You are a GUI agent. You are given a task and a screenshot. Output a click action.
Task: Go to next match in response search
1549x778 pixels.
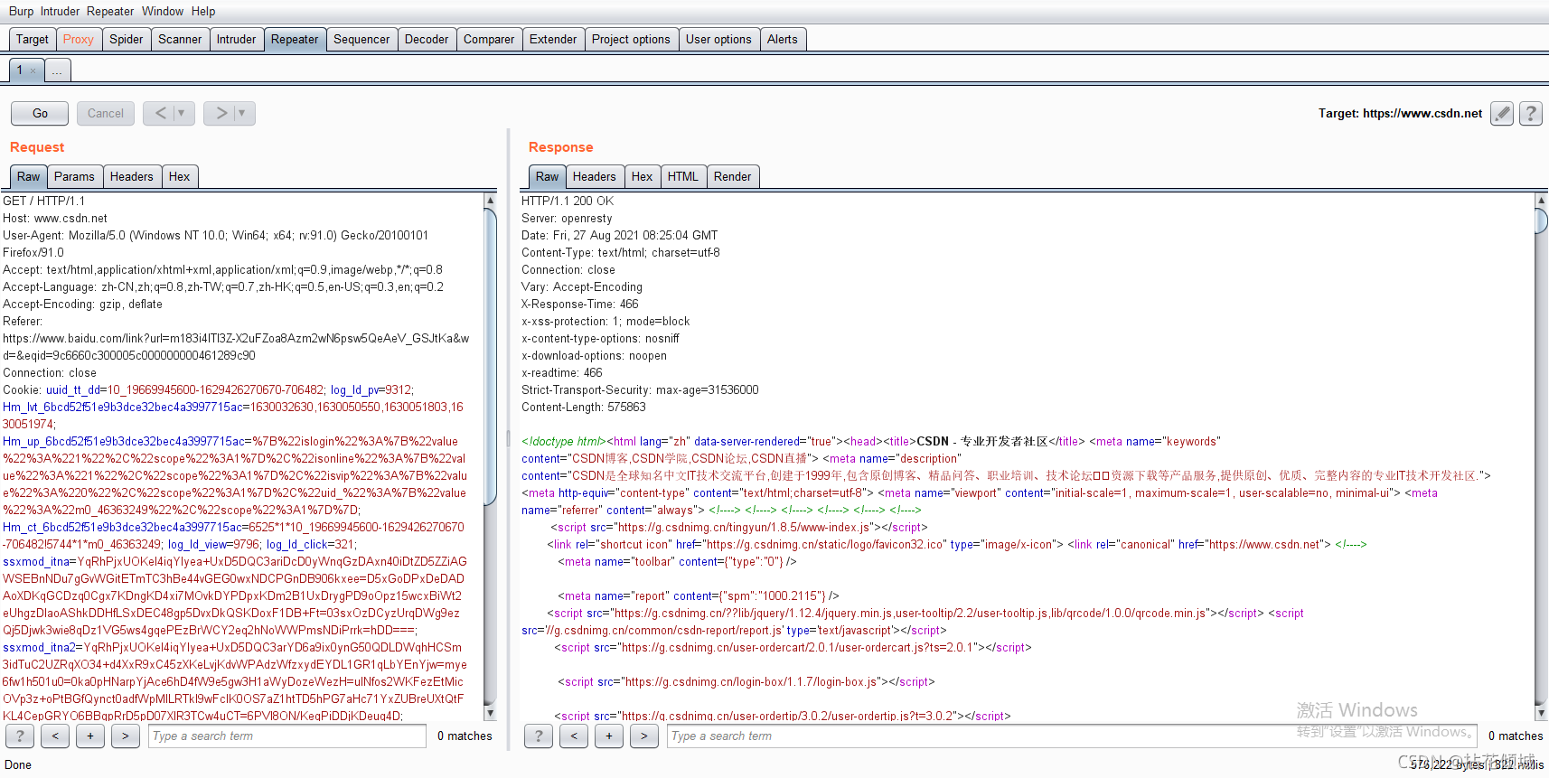coord(644,736)
